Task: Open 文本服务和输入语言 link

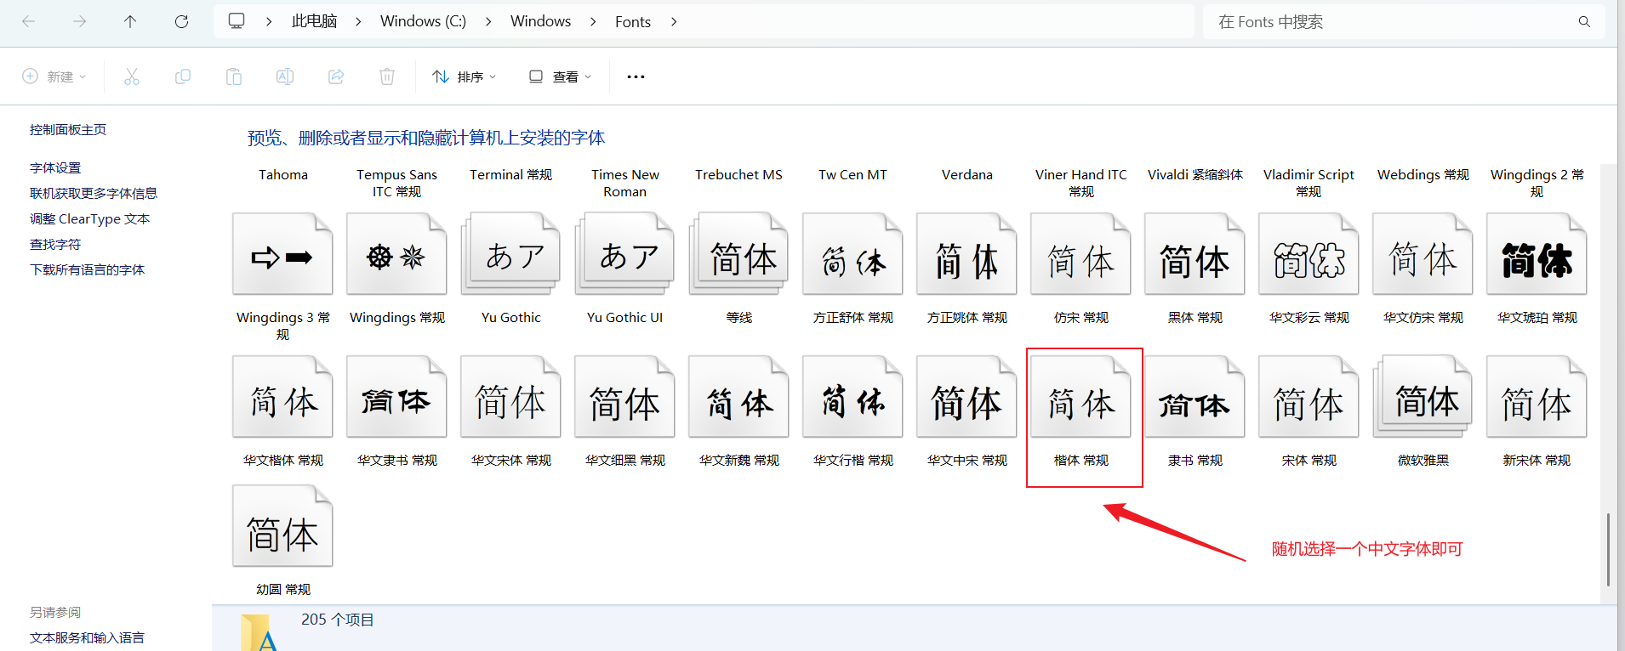Action: 87,637
